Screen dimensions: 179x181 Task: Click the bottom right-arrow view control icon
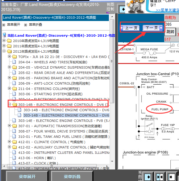[148, 177]
